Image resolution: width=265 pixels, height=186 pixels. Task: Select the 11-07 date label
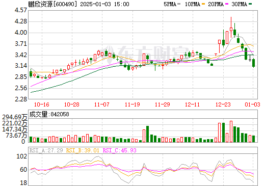point(102,104)
